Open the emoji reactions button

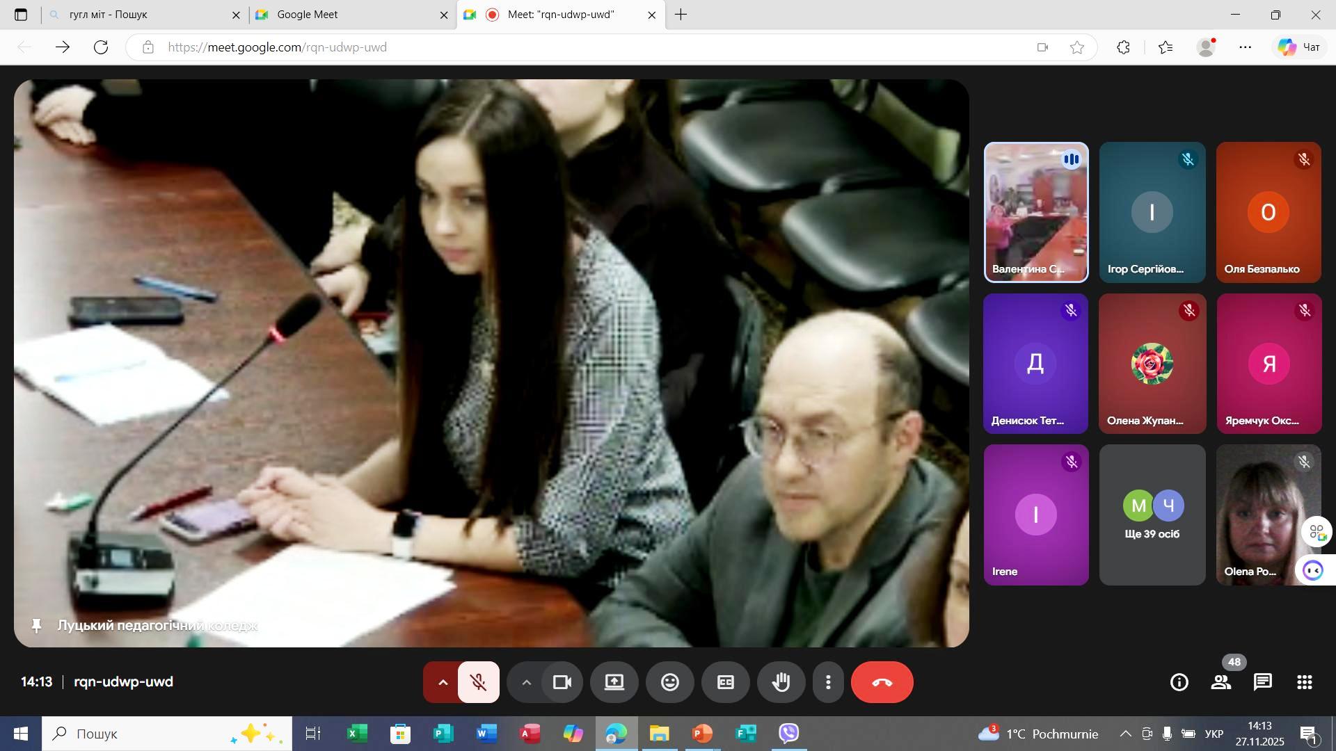[669, 682]
